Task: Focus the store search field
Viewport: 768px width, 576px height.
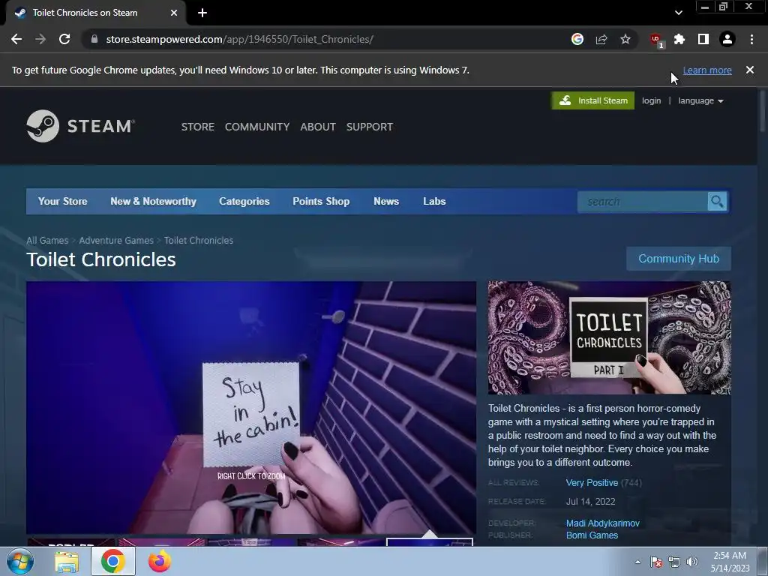Action: point(643,202)
